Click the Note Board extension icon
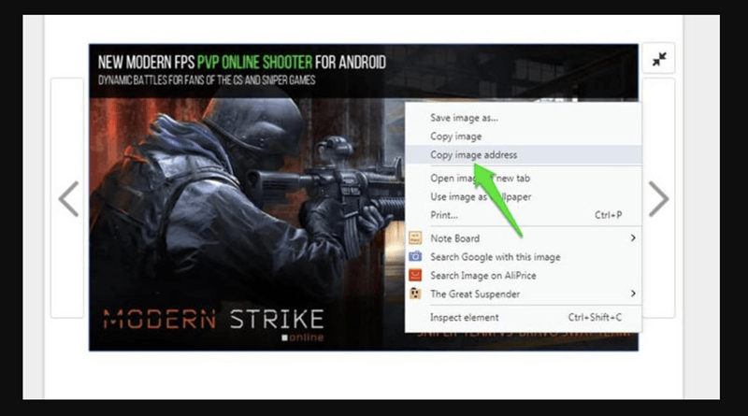 416,238
